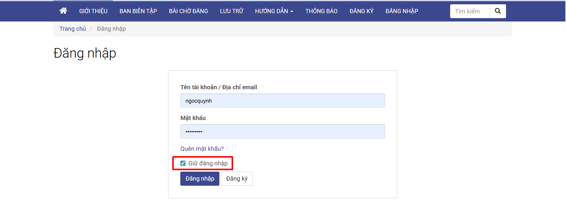The height and width of the screenshot is (203, 566).
Task: Follow the Trang chủ breadcrumb link
Action: click(x=72, y=29)
